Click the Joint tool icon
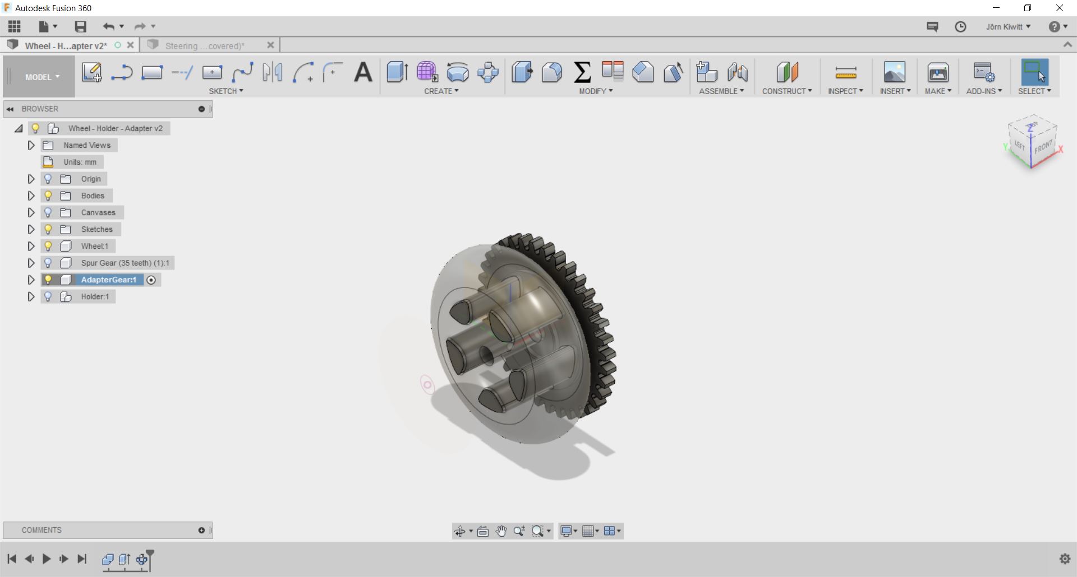The height and width of the screenshot is (577, 1077). [738, 72]
